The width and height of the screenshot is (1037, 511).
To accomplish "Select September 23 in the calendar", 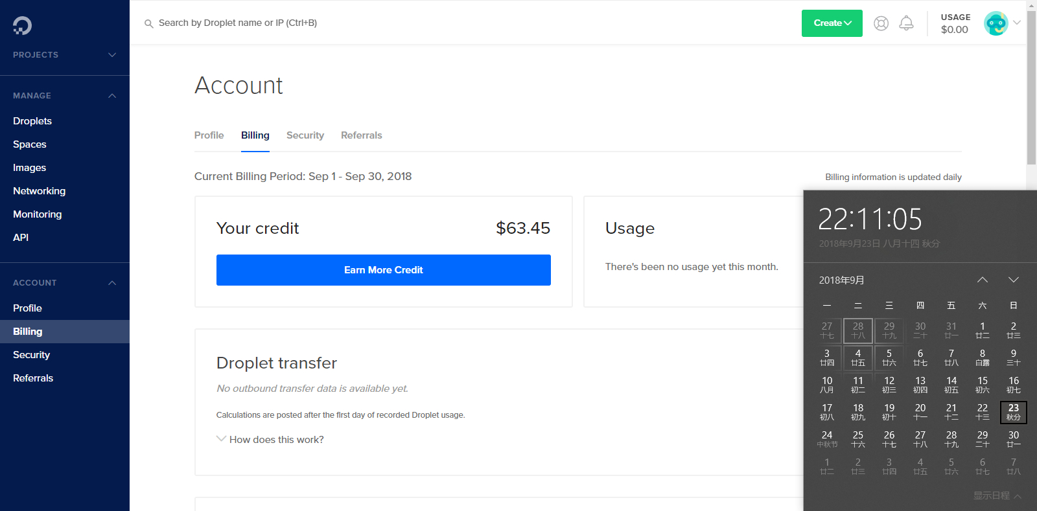I will coord(1014,412).
